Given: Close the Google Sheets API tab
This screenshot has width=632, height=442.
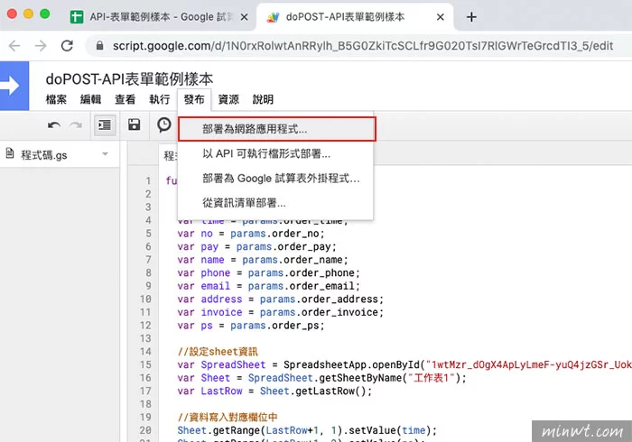Looking at the screenshot, I should pos(244,17).
